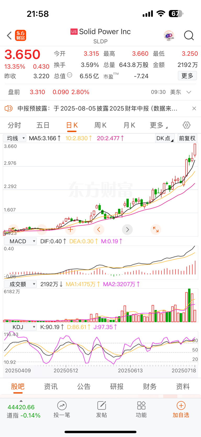Add to watchlist via 加自选
The image size is (201, 437).
point(181,409)
